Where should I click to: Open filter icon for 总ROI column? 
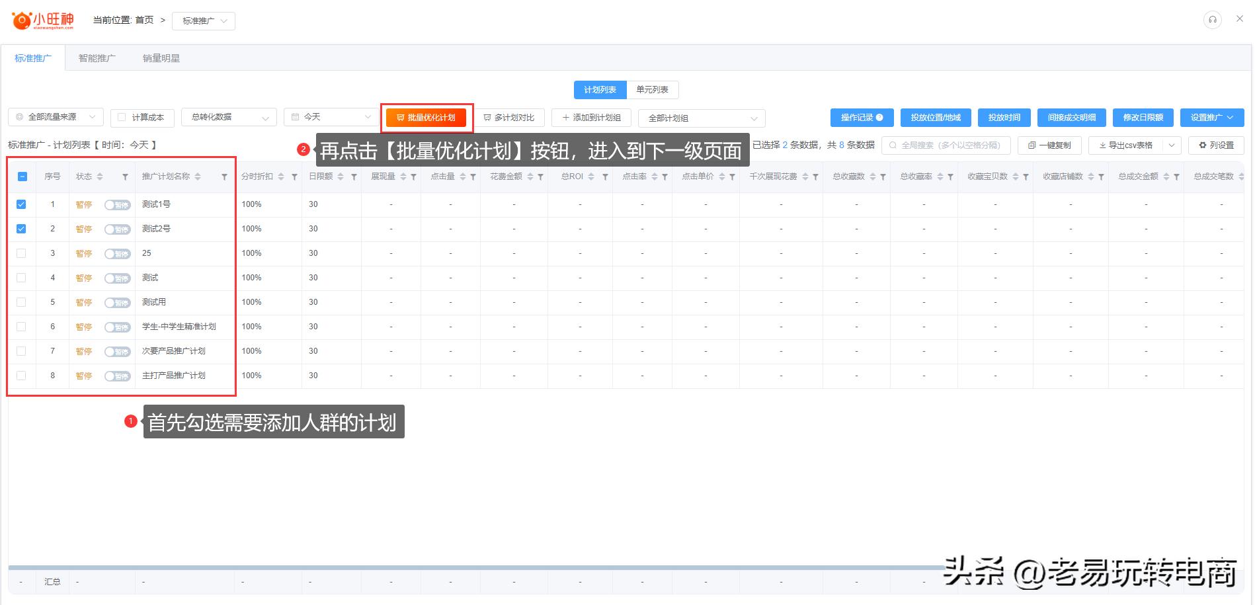point(605,177)
